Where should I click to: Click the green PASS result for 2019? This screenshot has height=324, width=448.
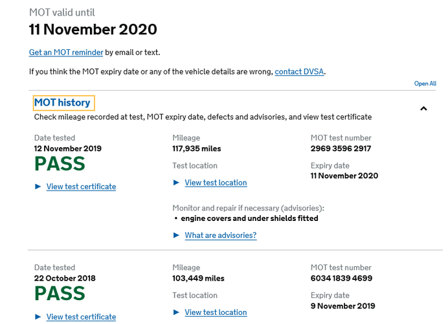60,164
